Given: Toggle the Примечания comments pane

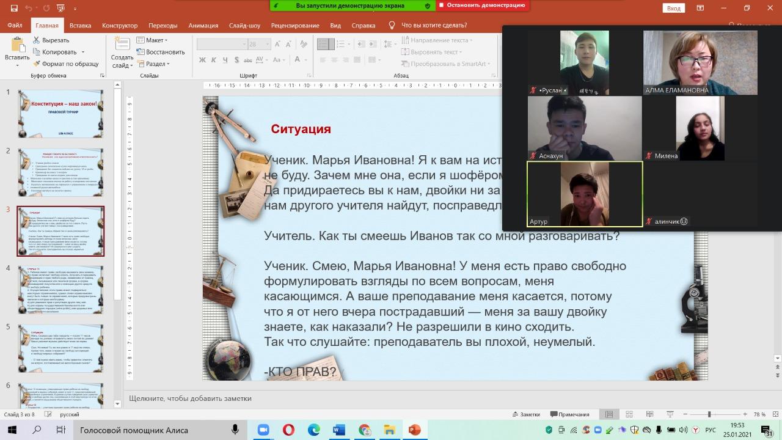Looking at the screenshot, I should (569, 414).
